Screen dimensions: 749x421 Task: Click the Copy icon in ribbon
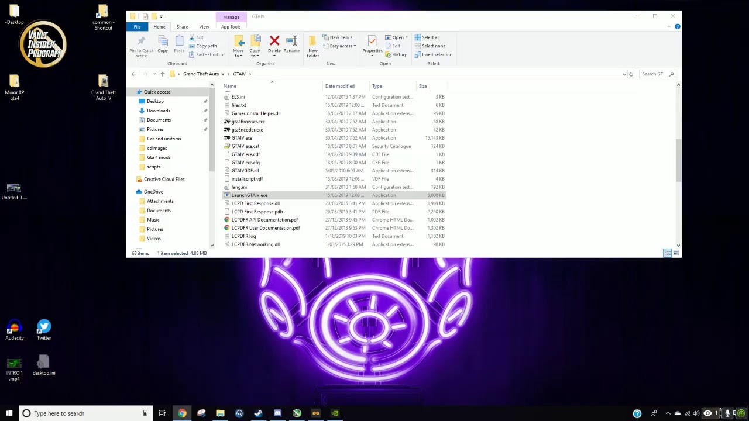pyautogui.click(x=163, y=44)
